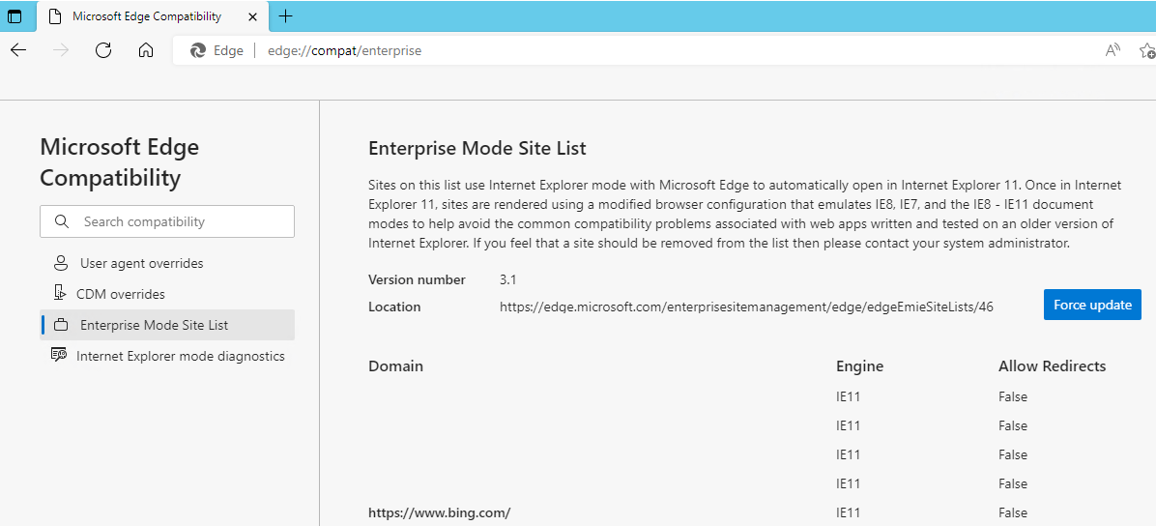This screenshot has height=526, width=1156.
Task: Click the Version number label
Action: point(417,279)
